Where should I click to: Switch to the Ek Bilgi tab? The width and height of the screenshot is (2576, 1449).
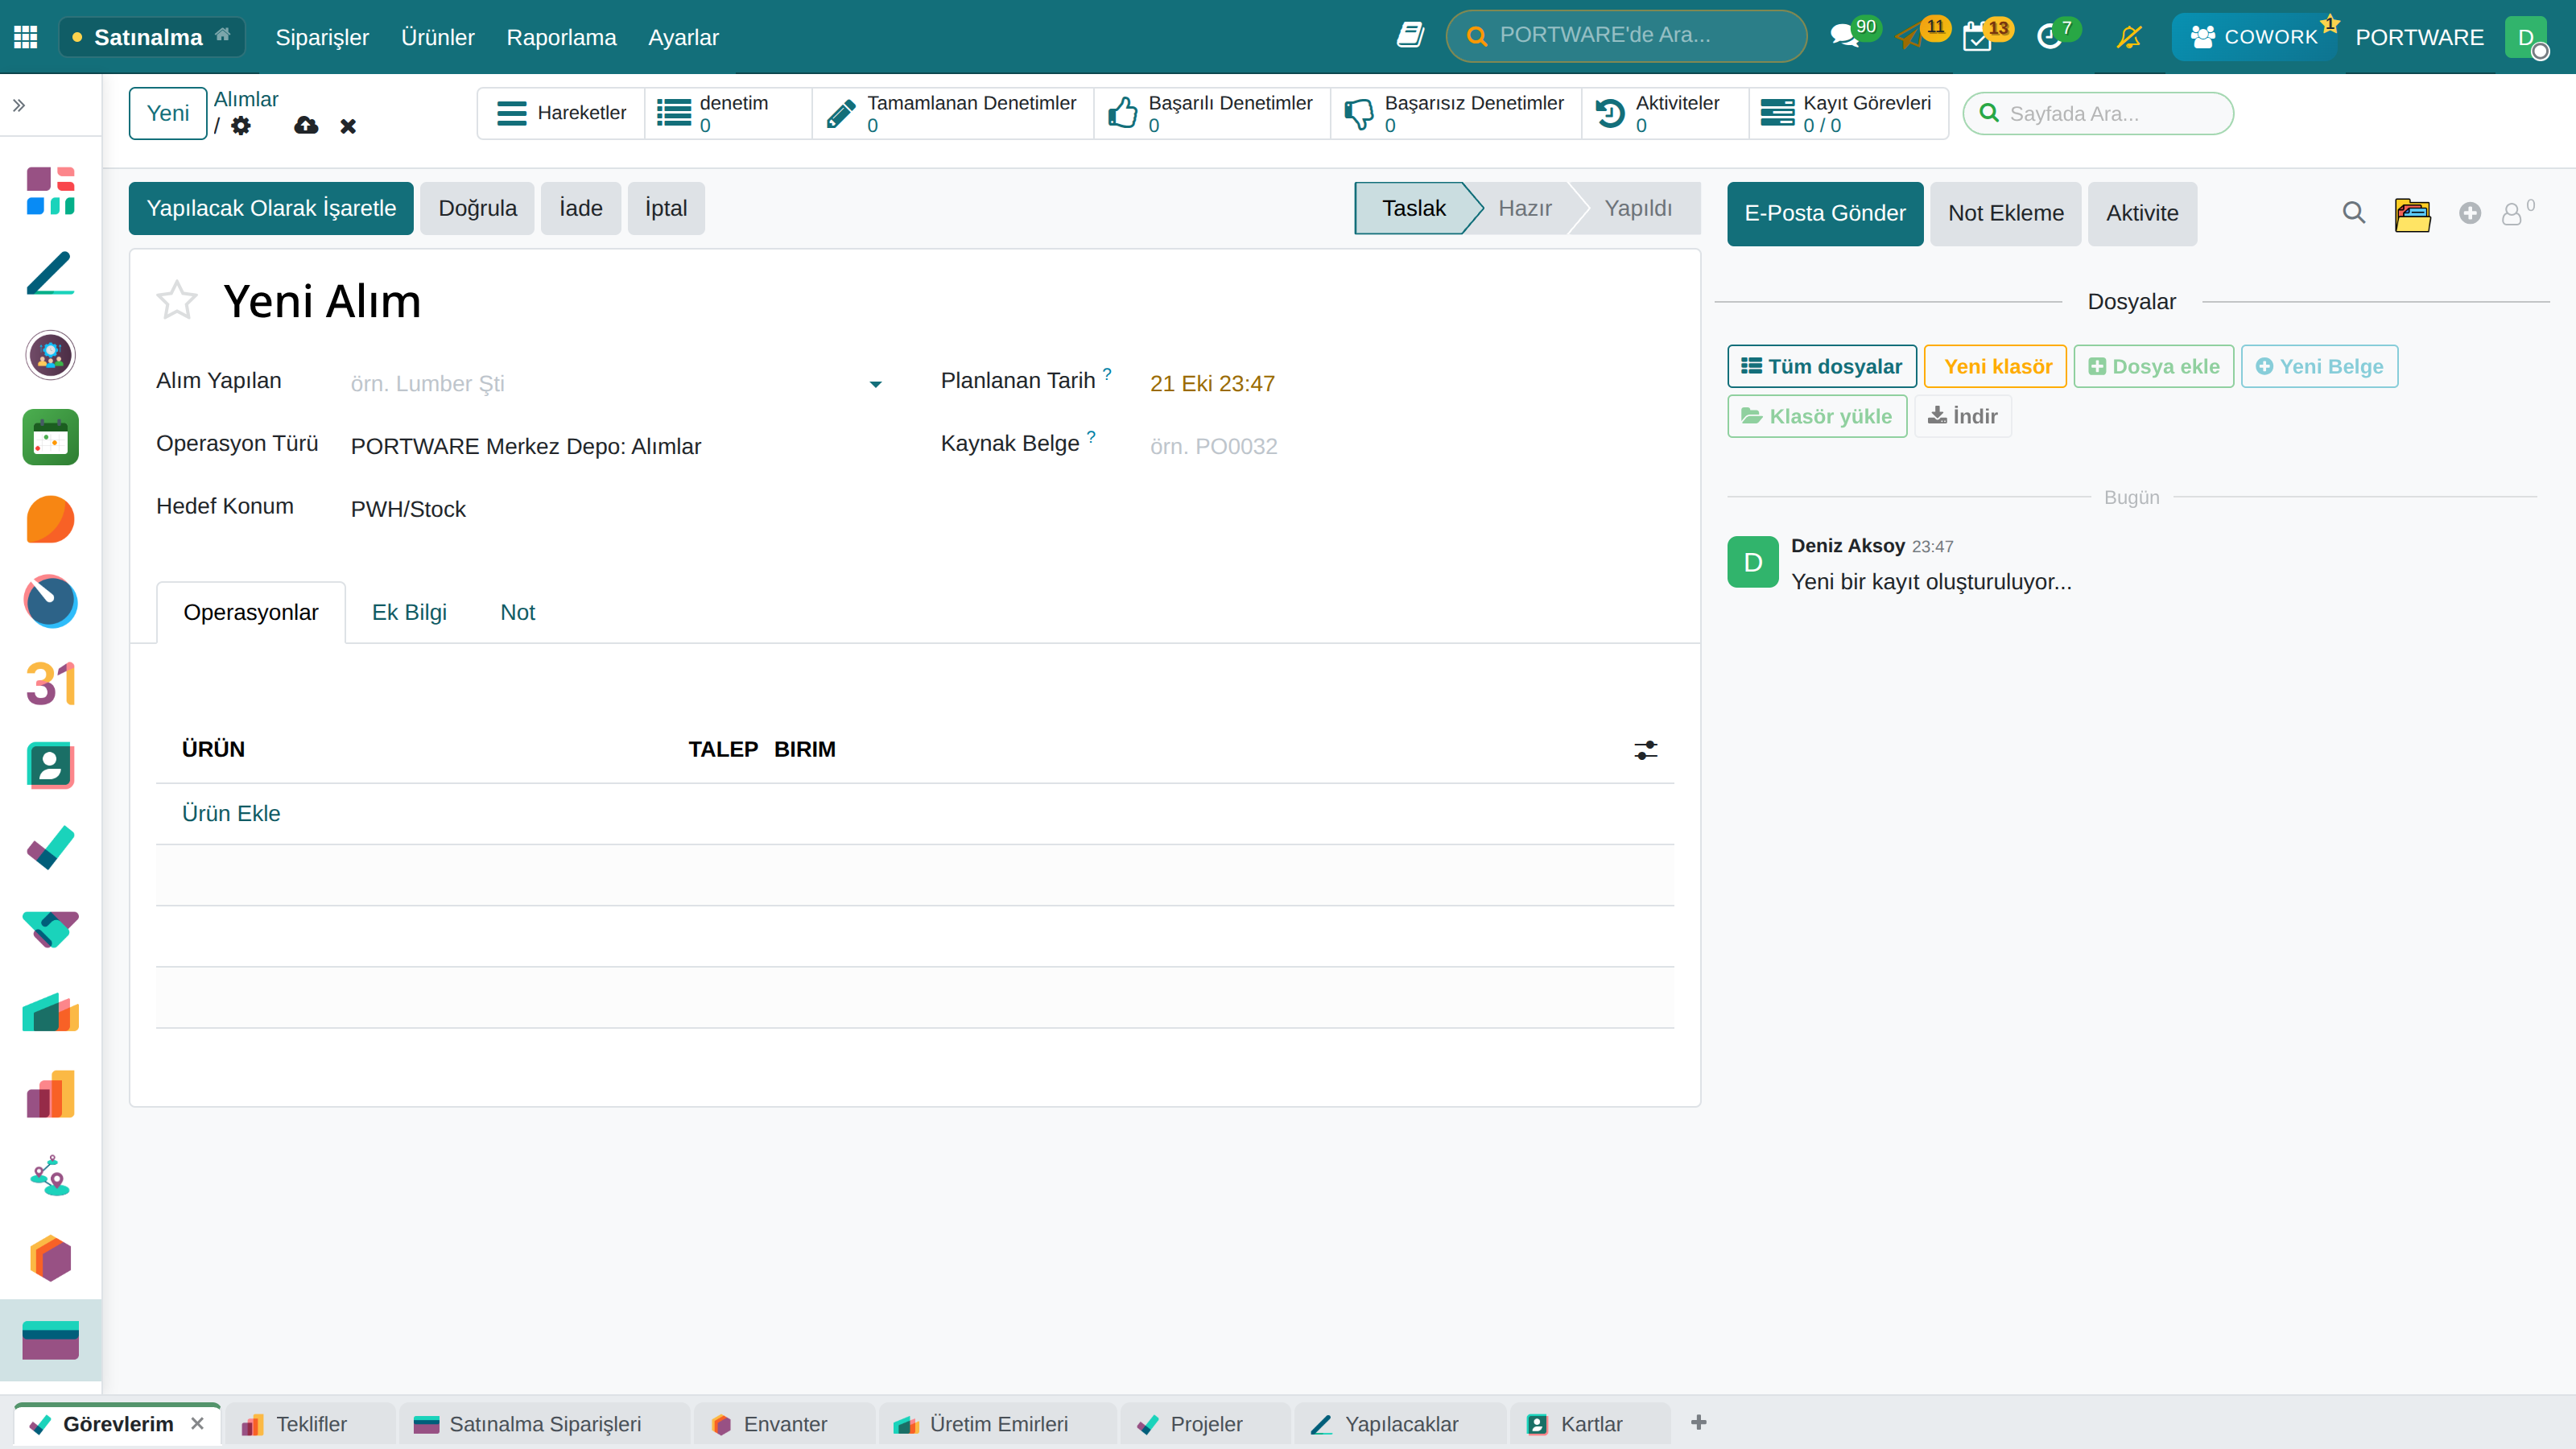click(409, 612)
